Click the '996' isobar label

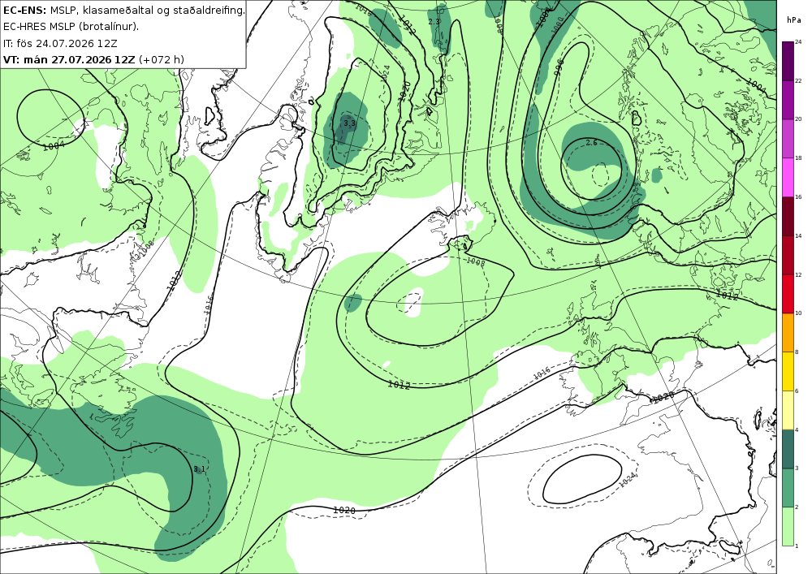[x=559, y=68]
